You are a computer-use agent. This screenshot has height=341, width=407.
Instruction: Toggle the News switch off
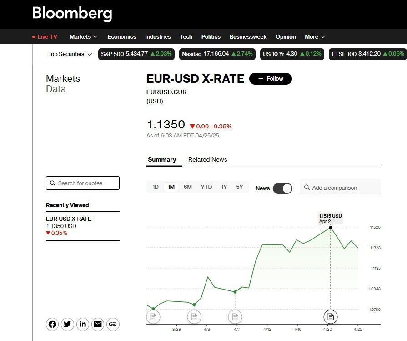point(283,188)
